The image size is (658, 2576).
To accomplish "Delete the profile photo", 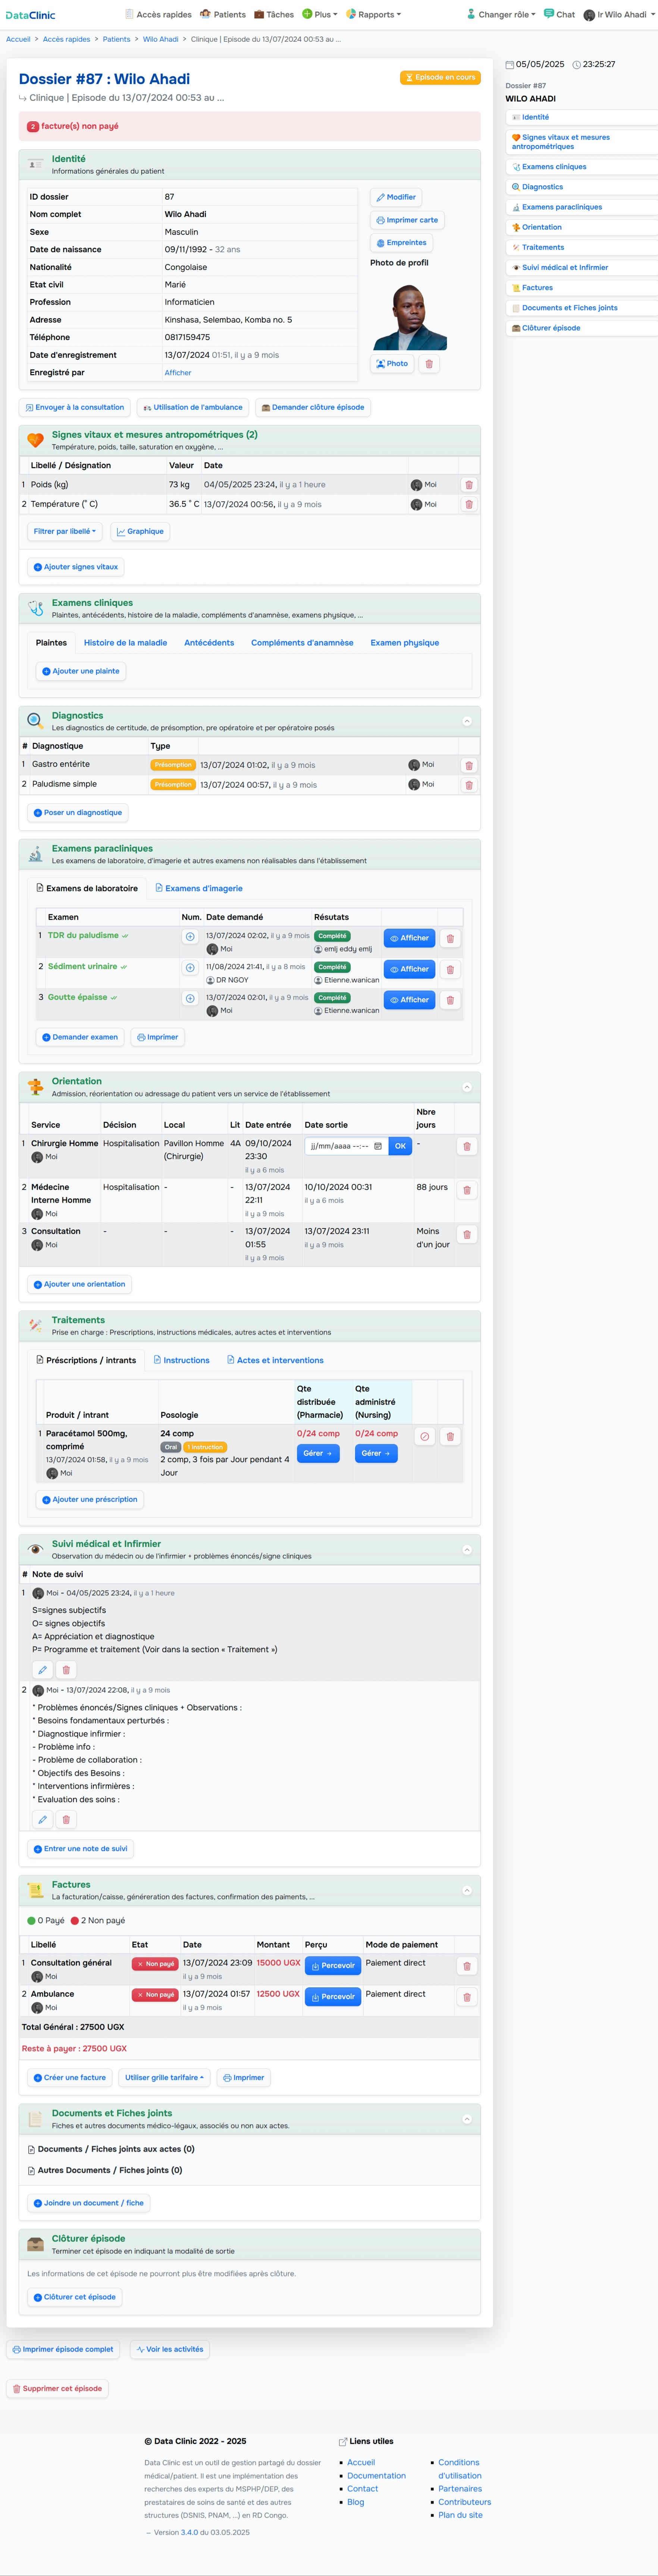I will coord(429,364).
